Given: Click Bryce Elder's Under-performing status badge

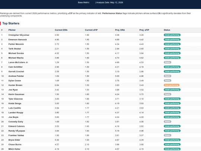Looking at the screenshot, I should click(x=172, y=140).
